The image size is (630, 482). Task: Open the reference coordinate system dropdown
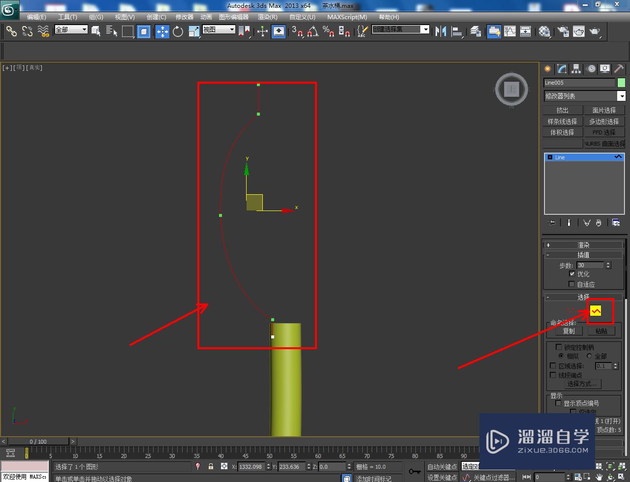coord(219,30)
